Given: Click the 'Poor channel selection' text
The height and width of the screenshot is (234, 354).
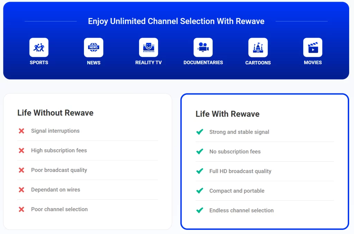Looking at the screenshot, I should tap(59, 209).
